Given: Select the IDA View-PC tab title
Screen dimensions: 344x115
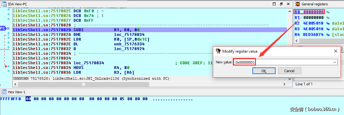Looking at the screenshot, I should coord(17,4).
